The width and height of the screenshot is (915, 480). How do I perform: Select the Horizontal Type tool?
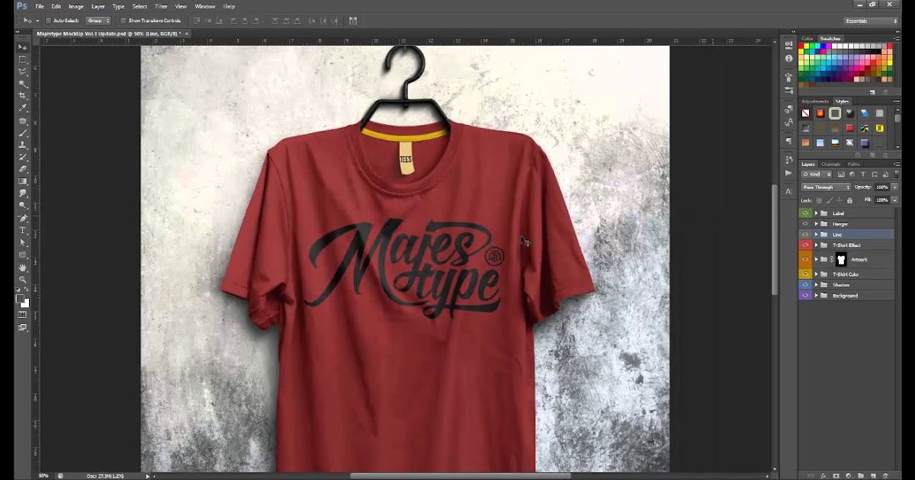tap(23, 230)
